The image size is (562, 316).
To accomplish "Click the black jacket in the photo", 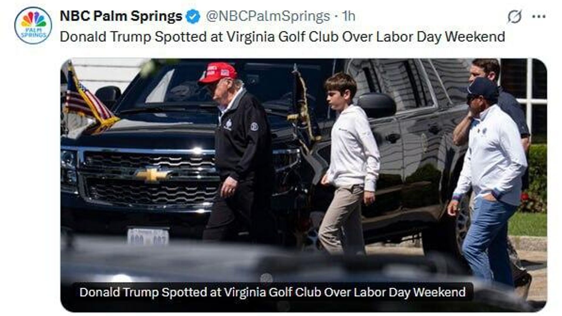I will (243, 137).
